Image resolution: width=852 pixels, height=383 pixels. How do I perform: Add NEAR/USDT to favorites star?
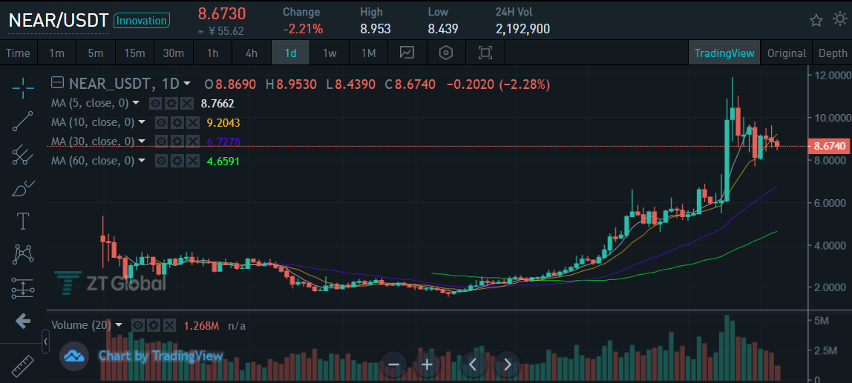(x=816, y=21)
